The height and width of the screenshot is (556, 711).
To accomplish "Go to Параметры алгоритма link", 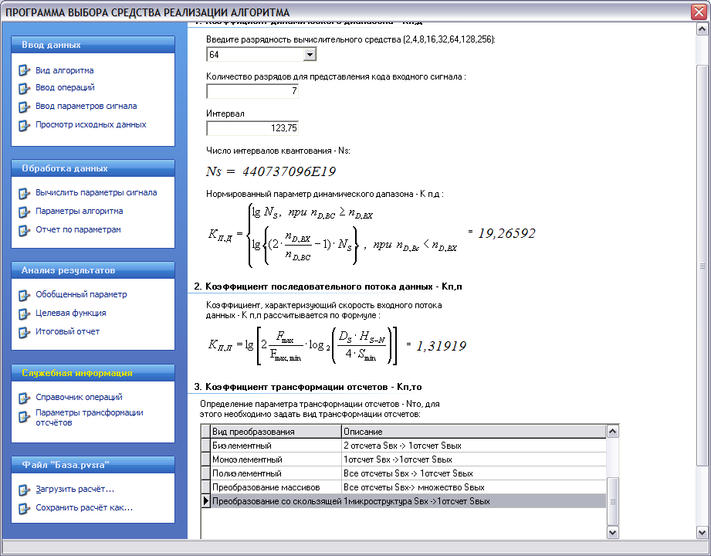I will click(x=79, y=211).
